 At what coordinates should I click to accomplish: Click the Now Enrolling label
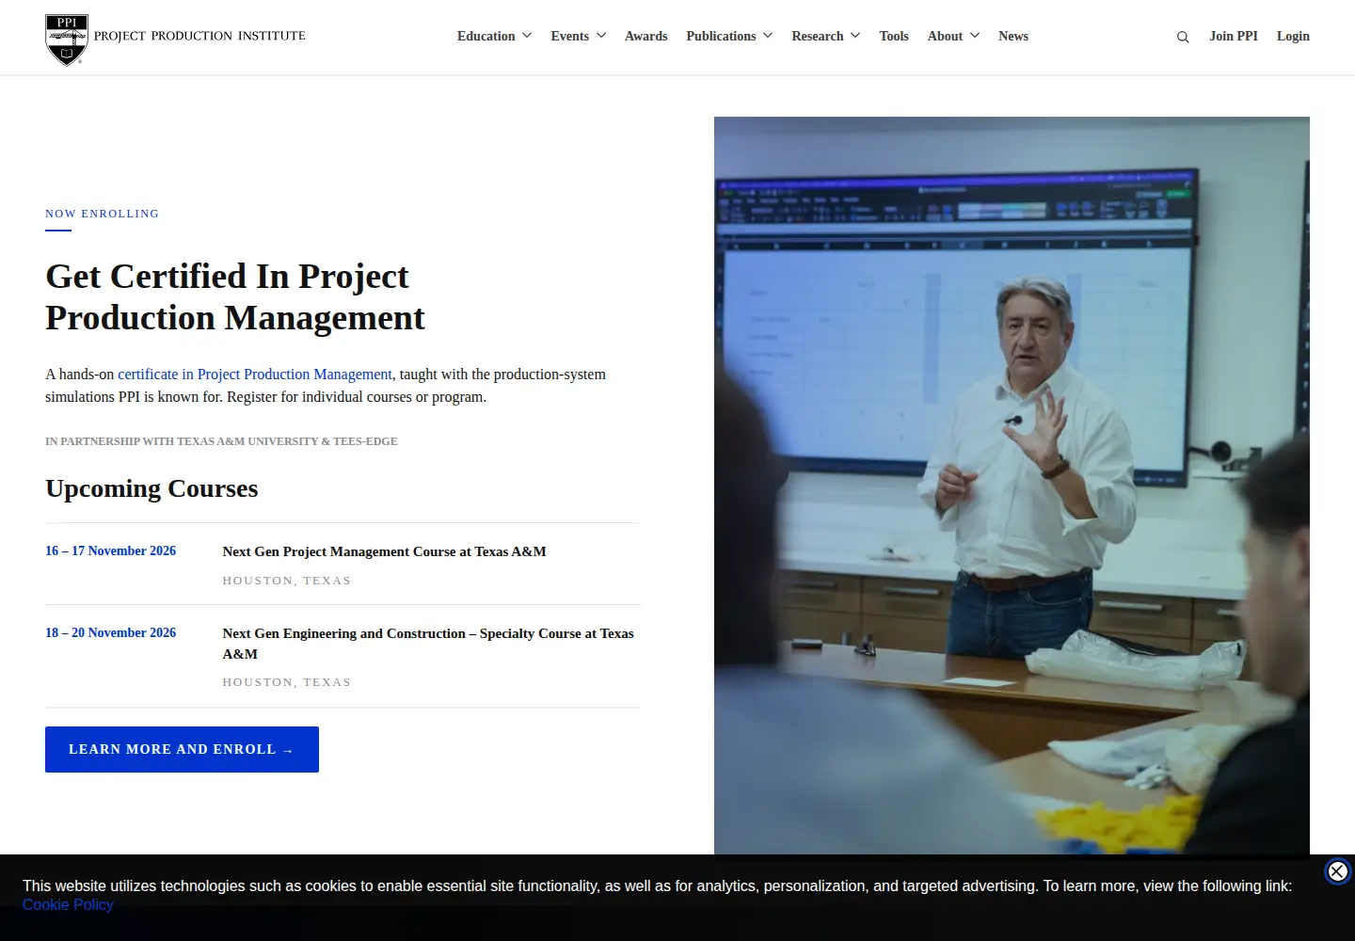coord(103,214)
